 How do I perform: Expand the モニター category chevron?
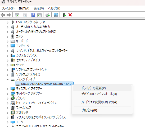coord(8,122)
